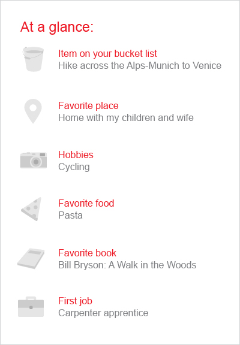This screenshot has width=240, height=345.
Task: Click the 'Cycling' hobby text
Action: pos(74,167)
